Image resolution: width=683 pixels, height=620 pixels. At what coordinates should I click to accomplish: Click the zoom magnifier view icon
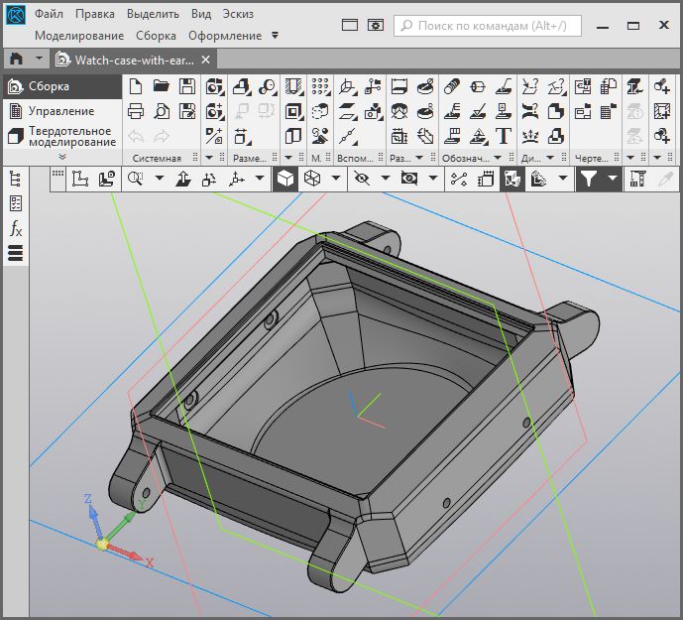[136, 179]
